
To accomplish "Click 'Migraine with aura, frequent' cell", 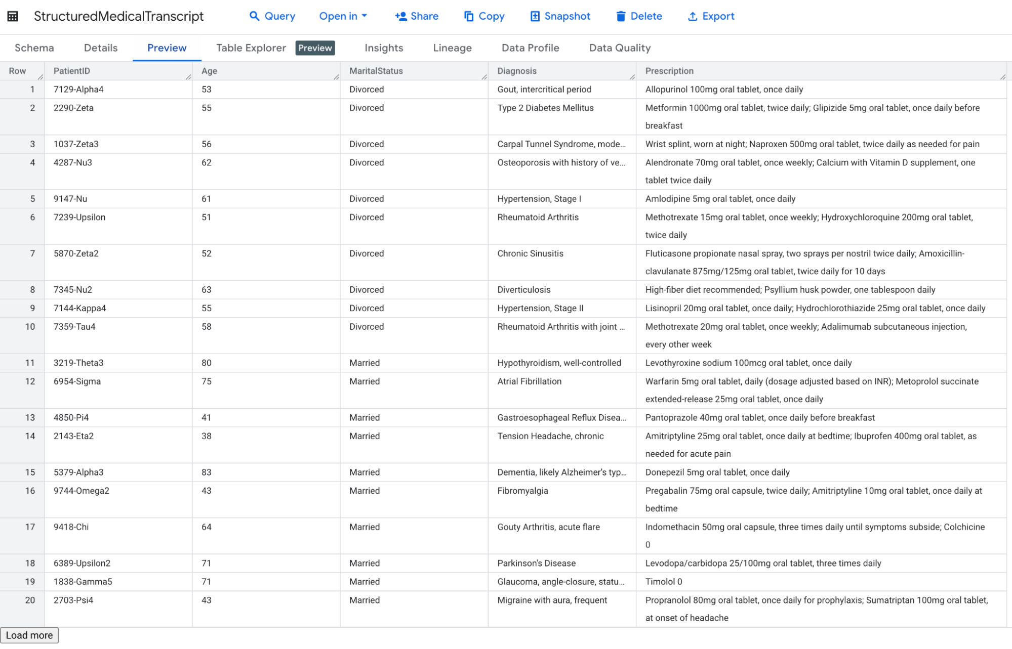I will pos(562,609).
